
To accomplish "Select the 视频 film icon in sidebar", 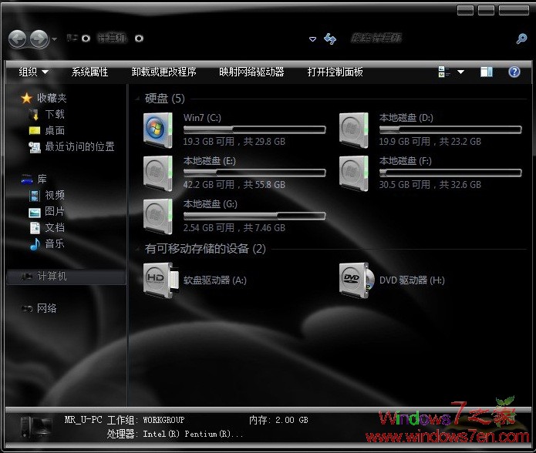I will coord(35,196).
